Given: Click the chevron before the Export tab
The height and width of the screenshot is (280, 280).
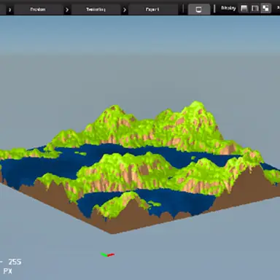Looking at the screenshot, I should pyautogui.click(x=125, y=9).
